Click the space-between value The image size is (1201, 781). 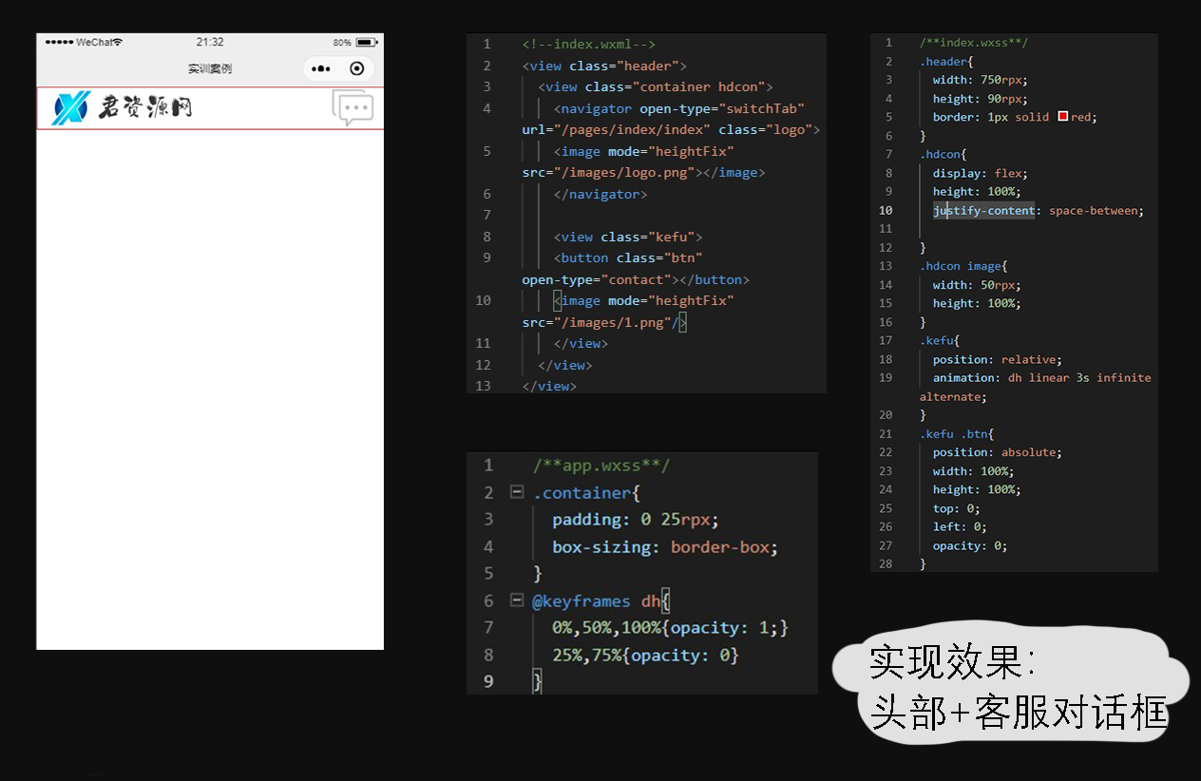[1093, 210]
